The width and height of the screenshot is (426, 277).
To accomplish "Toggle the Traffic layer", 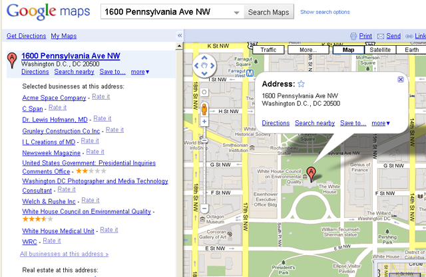I will tap(268, 50).
